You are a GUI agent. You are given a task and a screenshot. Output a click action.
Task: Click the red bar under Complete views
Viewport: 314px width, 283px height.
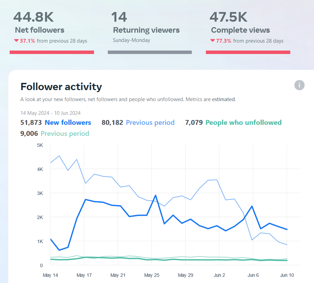click(248, 52)
